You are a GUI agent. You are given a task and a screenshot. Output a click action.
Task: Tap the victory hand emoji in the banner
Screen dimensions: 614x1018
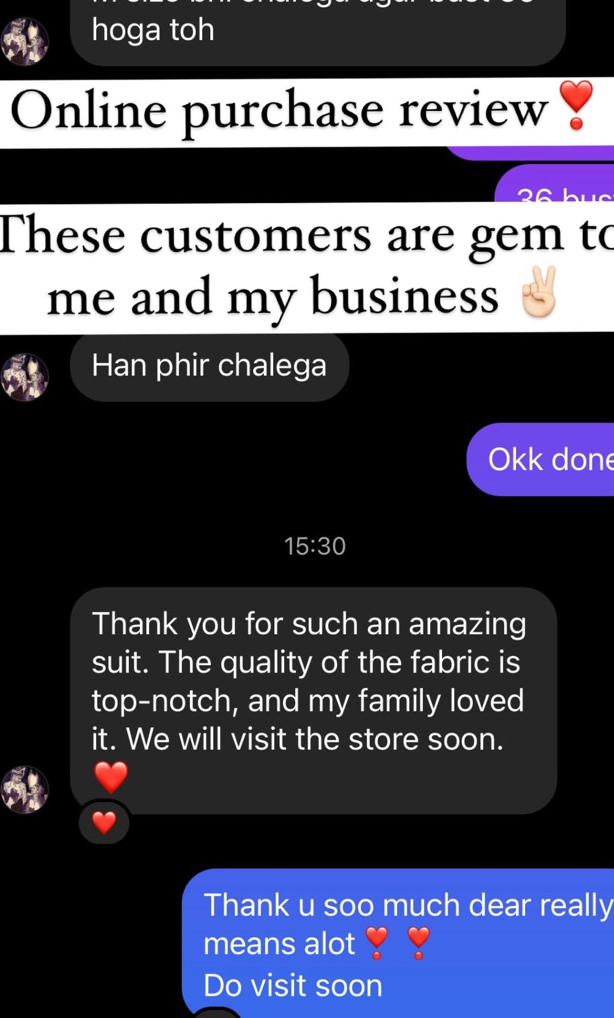[x=539, y=292]
